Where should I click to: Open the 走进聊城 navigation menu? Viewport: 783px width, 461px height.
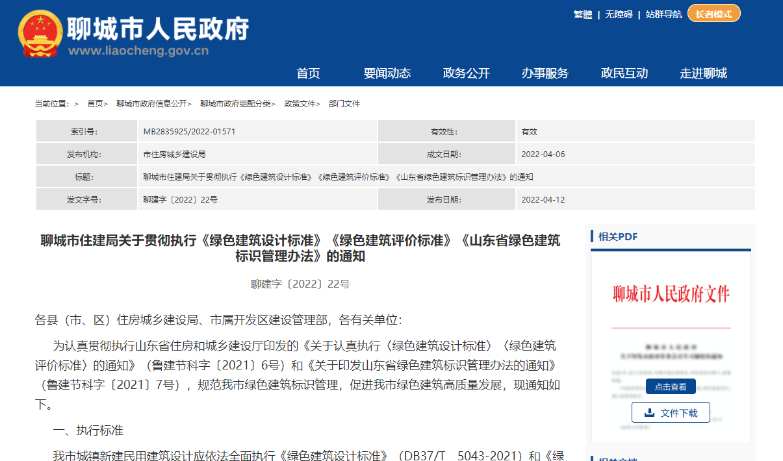point(704,73)
